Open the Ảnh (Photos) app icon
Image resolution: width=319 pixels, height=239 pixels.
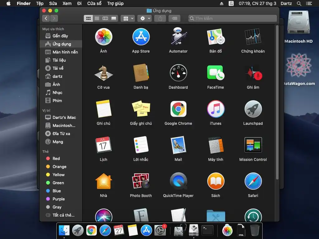coord(103,37)
